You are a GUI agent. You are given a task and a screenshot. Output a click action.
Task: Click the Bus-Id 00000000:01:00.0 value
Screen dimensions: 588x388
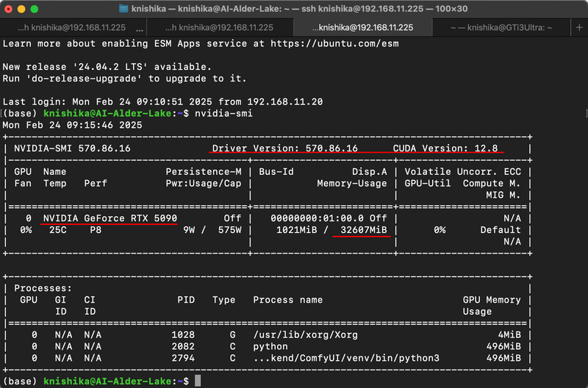coord(318,218)
